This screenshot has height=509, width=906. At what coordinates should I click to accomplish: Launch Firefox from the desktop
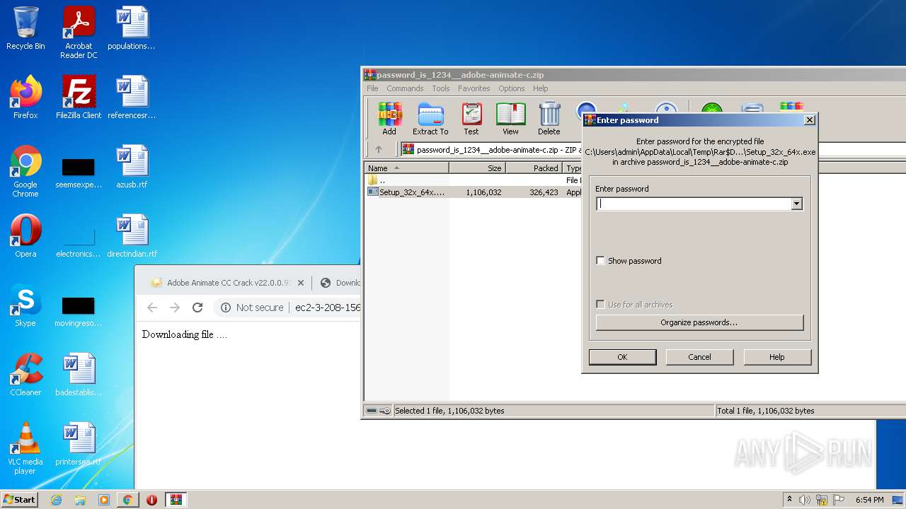pos(25,98)
